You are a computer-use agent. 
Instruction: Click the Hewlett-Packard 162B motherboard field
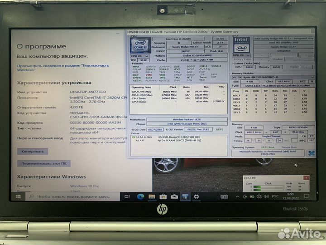187,120
